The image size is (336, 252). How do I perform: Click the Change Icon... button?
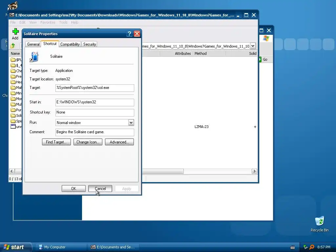[88, 142]
